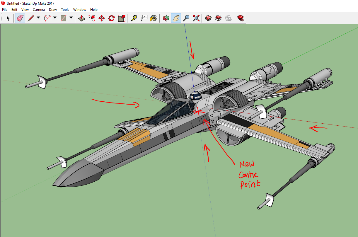
Task: Open the Tools menu
Action: tap(65, 9)
